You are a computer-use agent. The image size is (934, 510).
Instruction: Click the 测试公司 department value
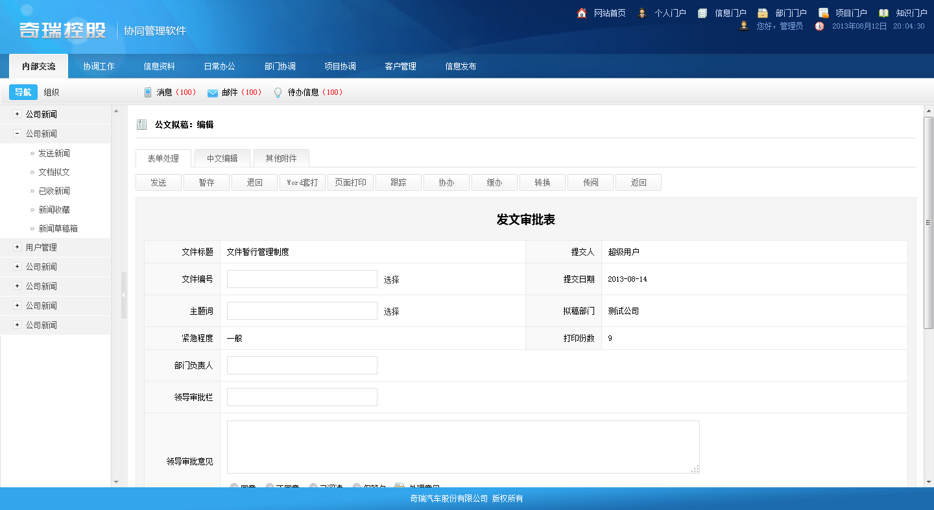tap(623, 311)
